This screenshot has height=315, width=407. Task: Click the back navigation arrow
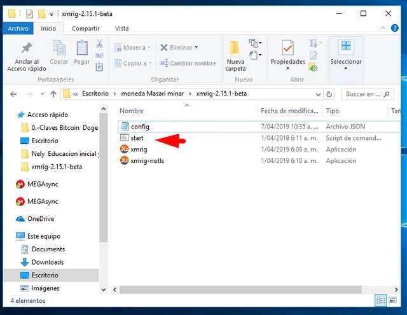(x=13, y=94)
